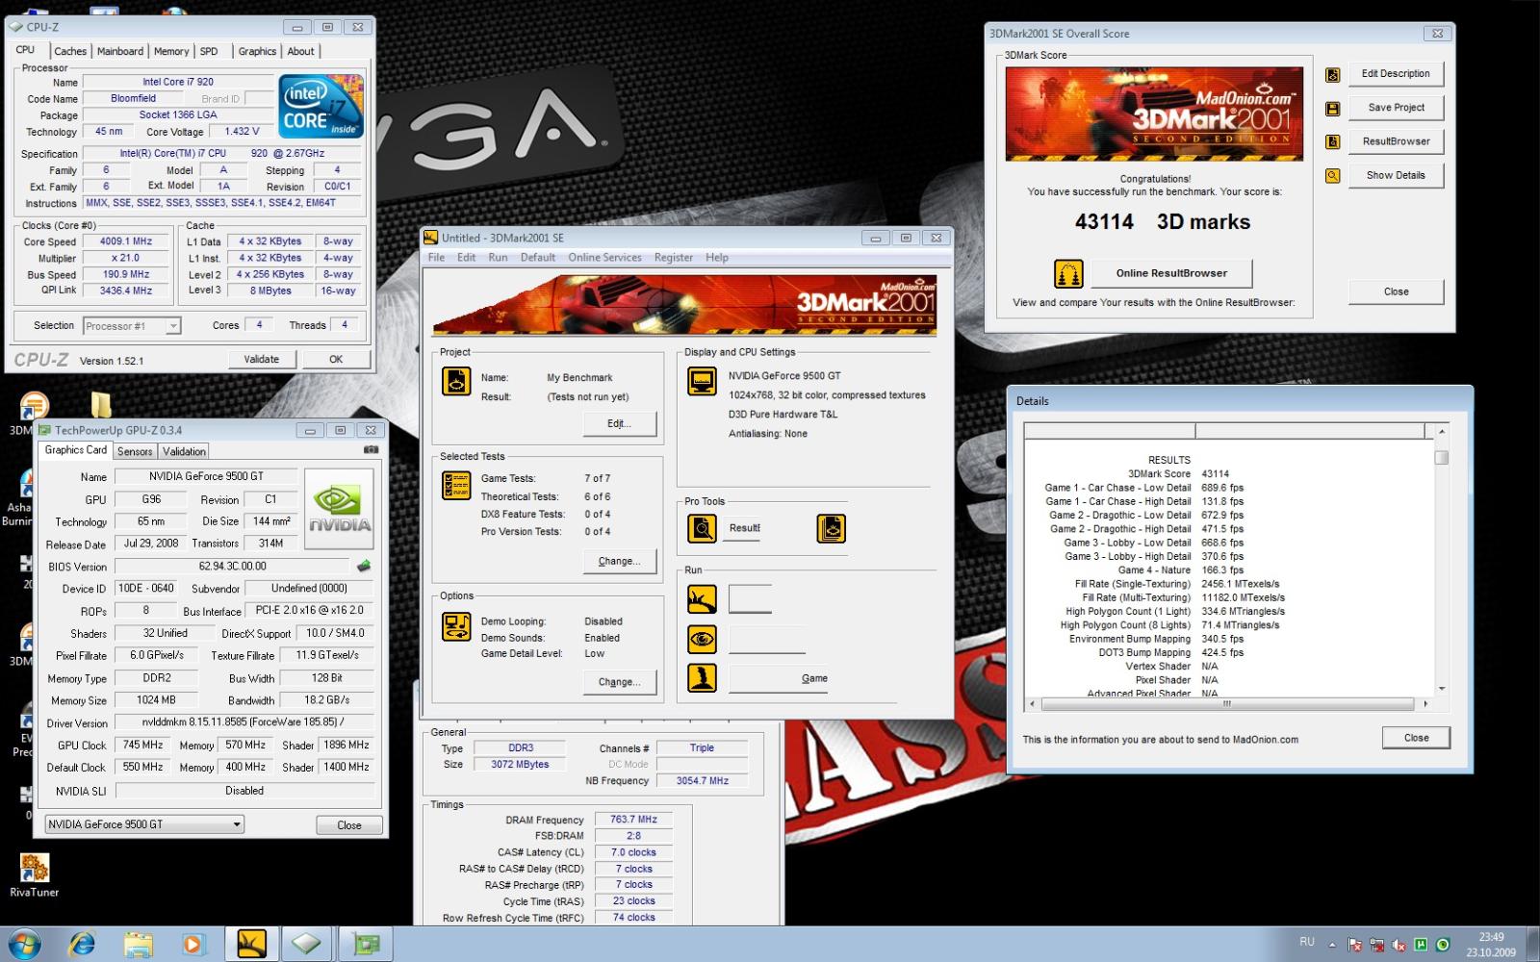The image size is (1540, 962).
Task: Open the graphics card selector dropdown in GPU-Z
Action: coord(236,824)
